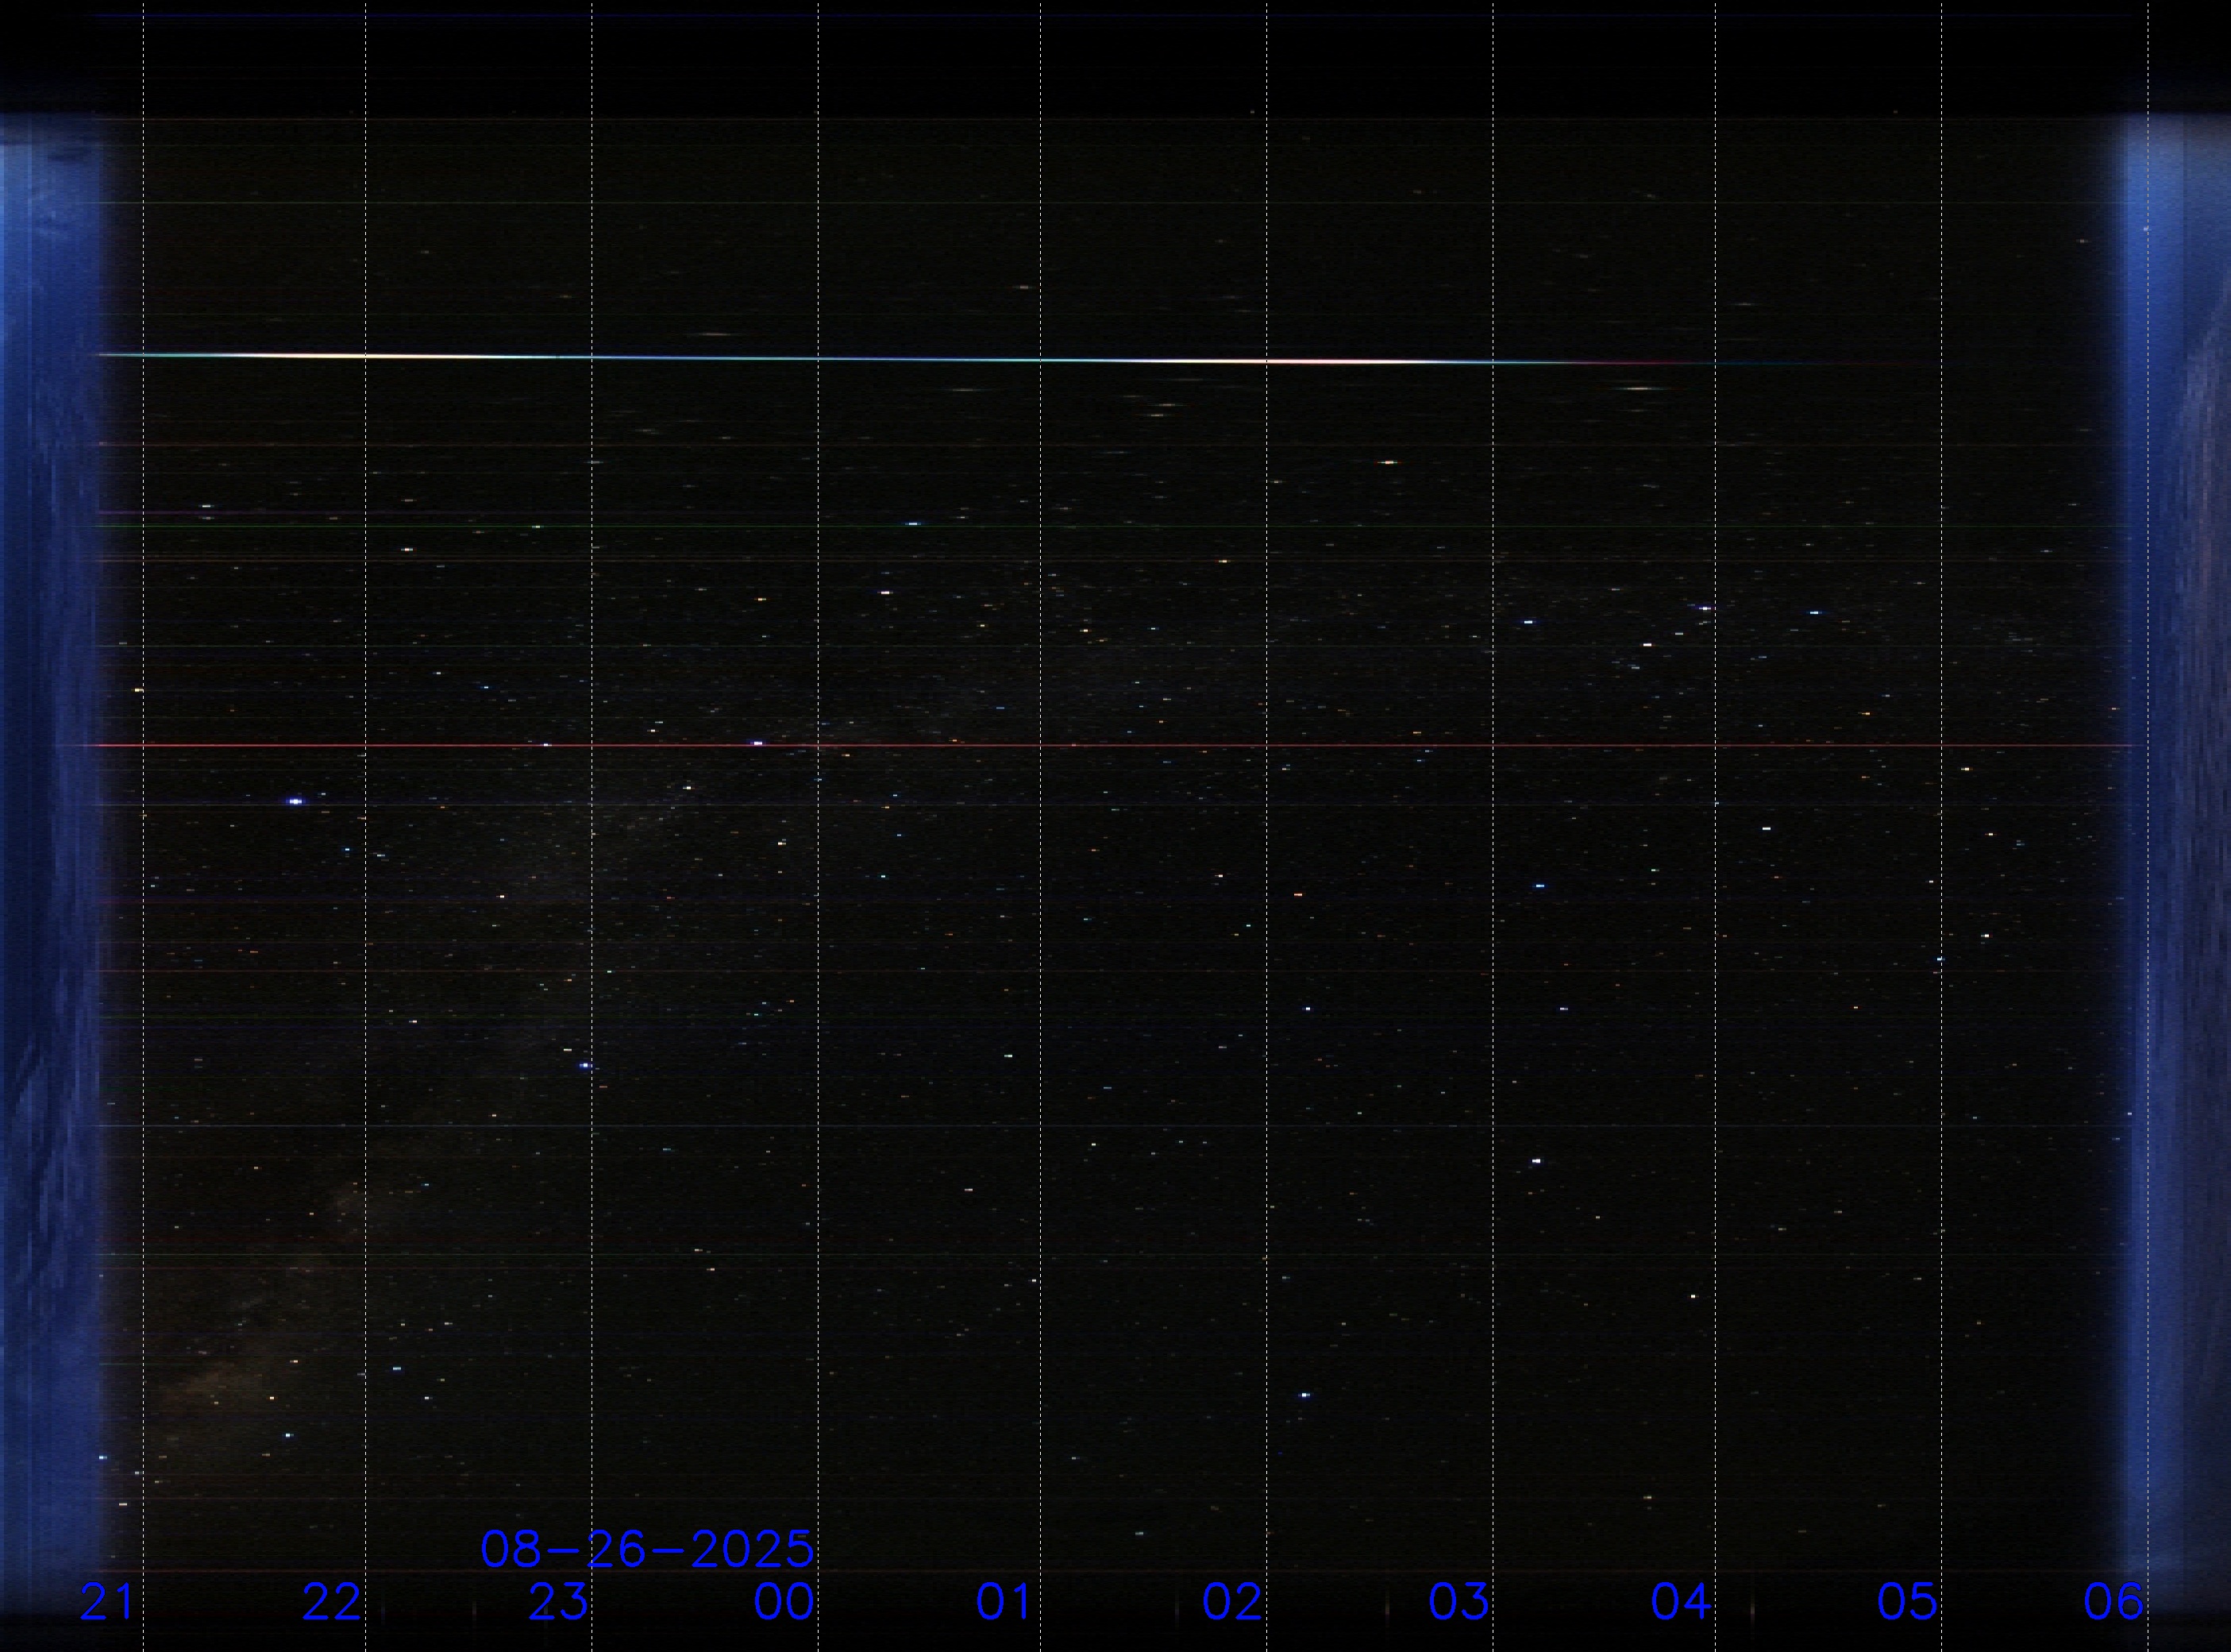This screenshot has height=1652, width=2231.
Task: Click the 05 hour label
Action: tap(1907, 1602)
